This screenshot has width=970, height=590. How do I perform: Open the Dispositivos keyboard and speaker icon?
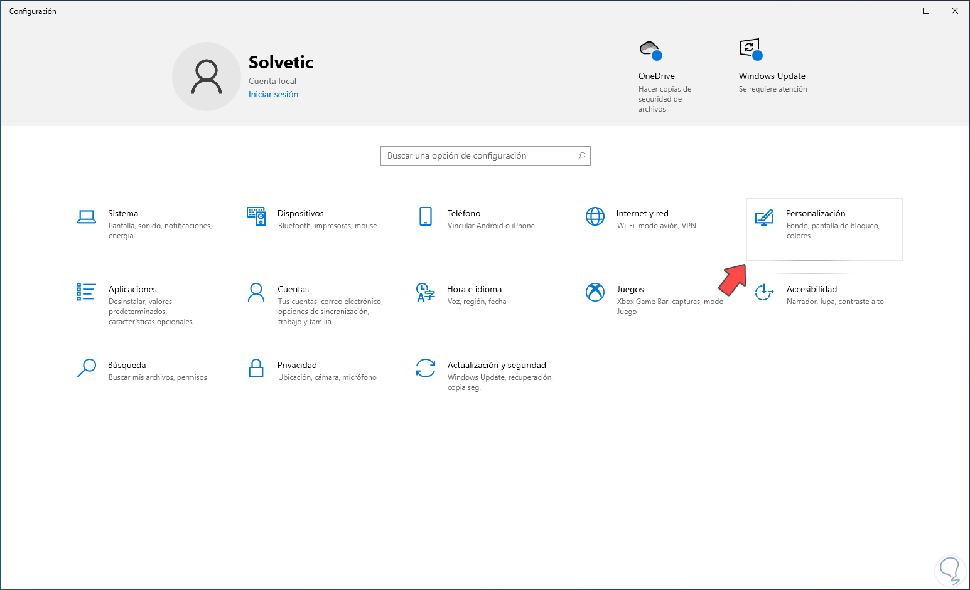point(256,216)
